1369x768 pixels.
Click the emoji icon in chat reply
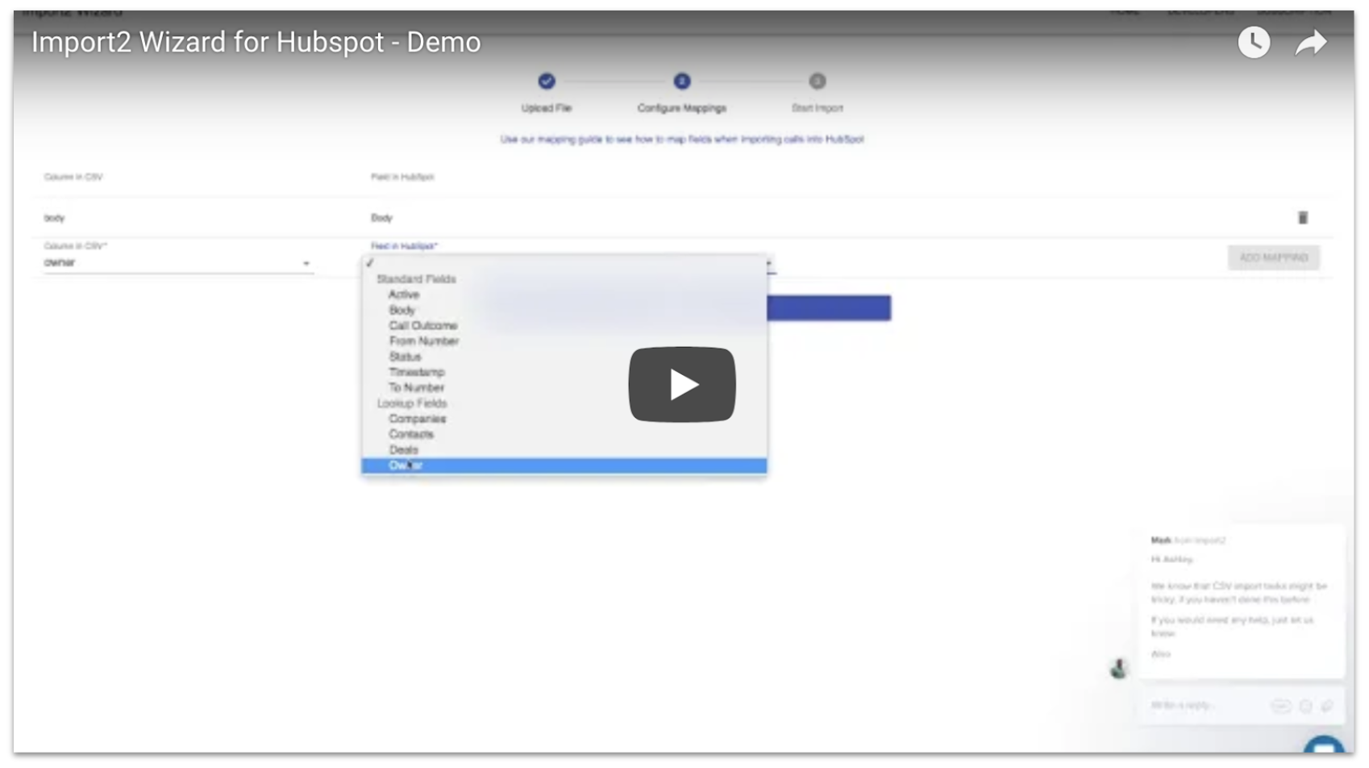pyautogui.click(x=1305, y=706)
